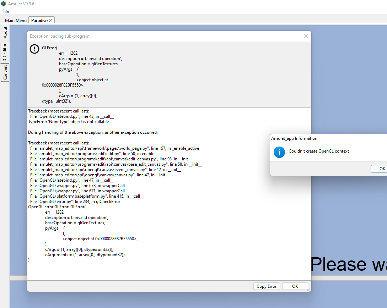Image resolution: width=387 pixels, height=308 pixels.
Task: Click the exclamation error icon in the dialog
Action: [x=34, y=49]
